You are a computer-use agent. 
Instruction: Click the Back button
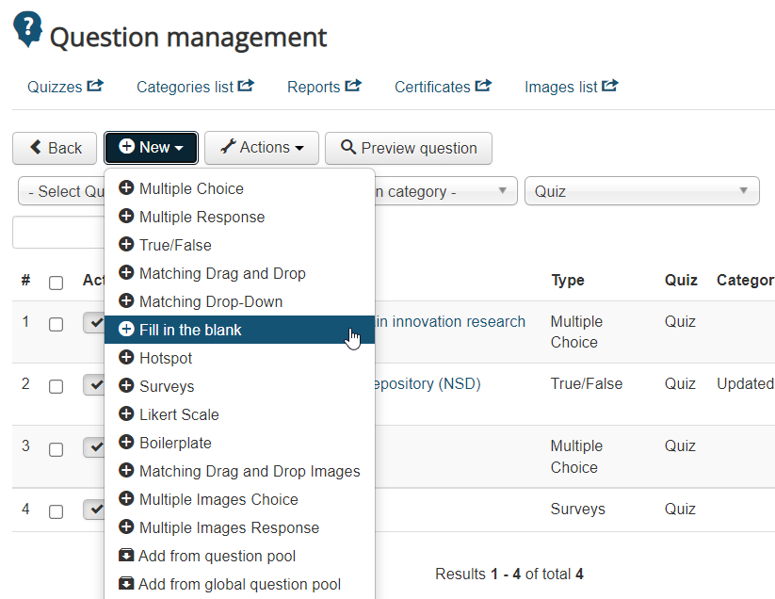pos(55,148)
